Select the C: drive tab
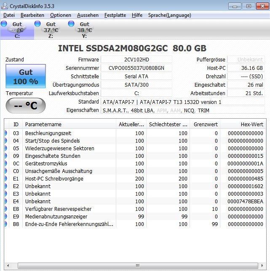Screen dimensions: 270x271 (17, 30)
